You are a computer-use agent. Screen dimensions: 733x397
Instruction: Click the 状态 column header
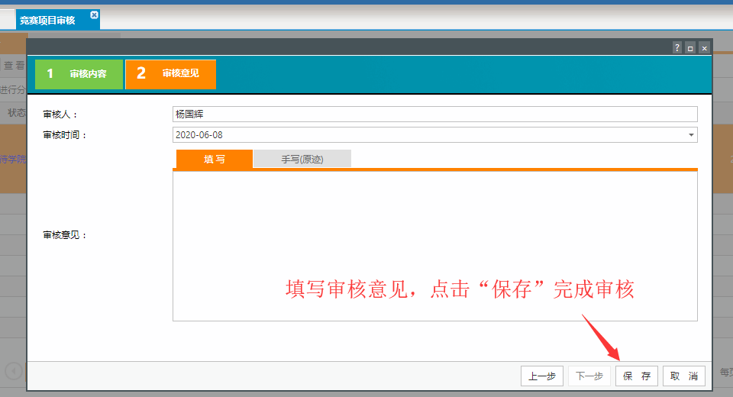tap(16, 113)
